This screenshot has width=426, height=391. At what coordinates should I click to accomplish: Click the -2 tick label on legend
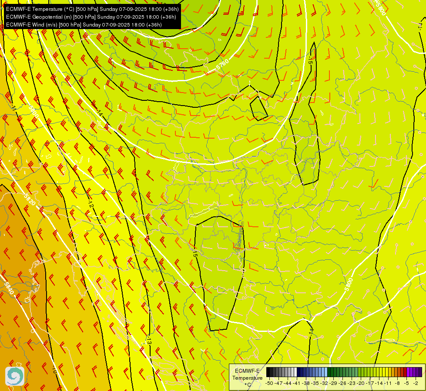pos(416,384)
